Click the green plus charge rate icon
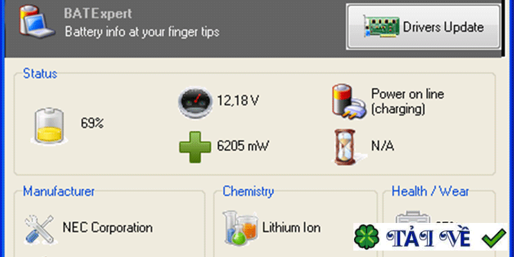The height and width of the screenshot is (257, 514). pos(195,147)
